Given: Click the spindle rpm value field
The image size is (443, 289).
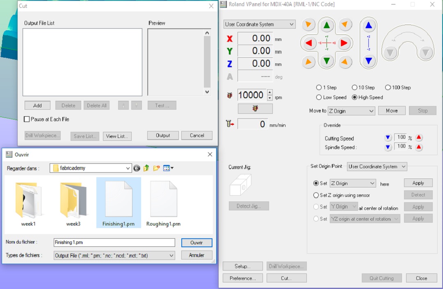Looking at the screenshot, I should (x=252, y=95).
